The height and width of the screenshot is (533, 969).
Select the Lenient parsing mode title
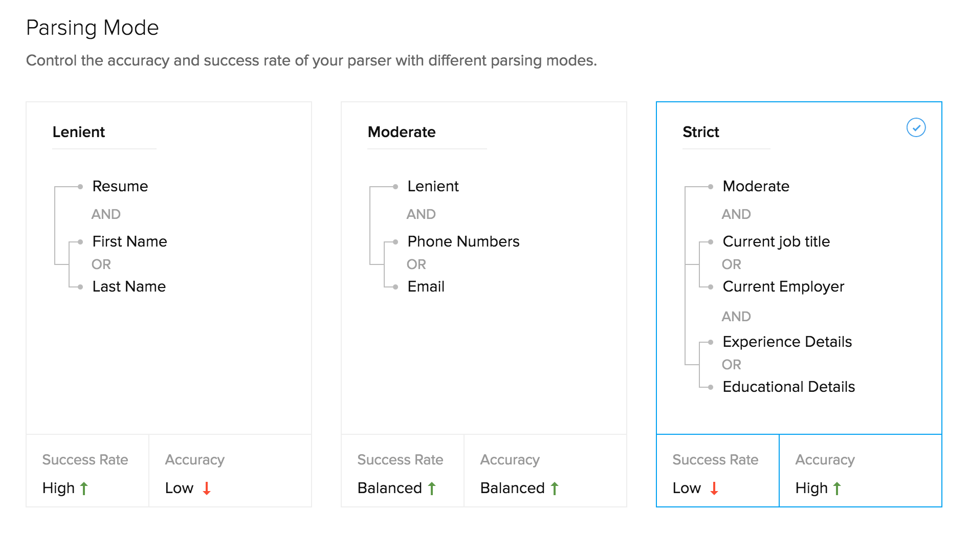click(79, 132)
